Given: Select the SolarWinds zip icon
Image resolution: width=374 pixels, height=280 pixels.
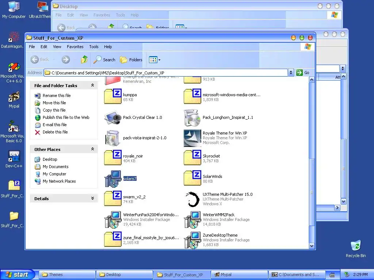Looking at the screenshot, I should tap(192, 178).
